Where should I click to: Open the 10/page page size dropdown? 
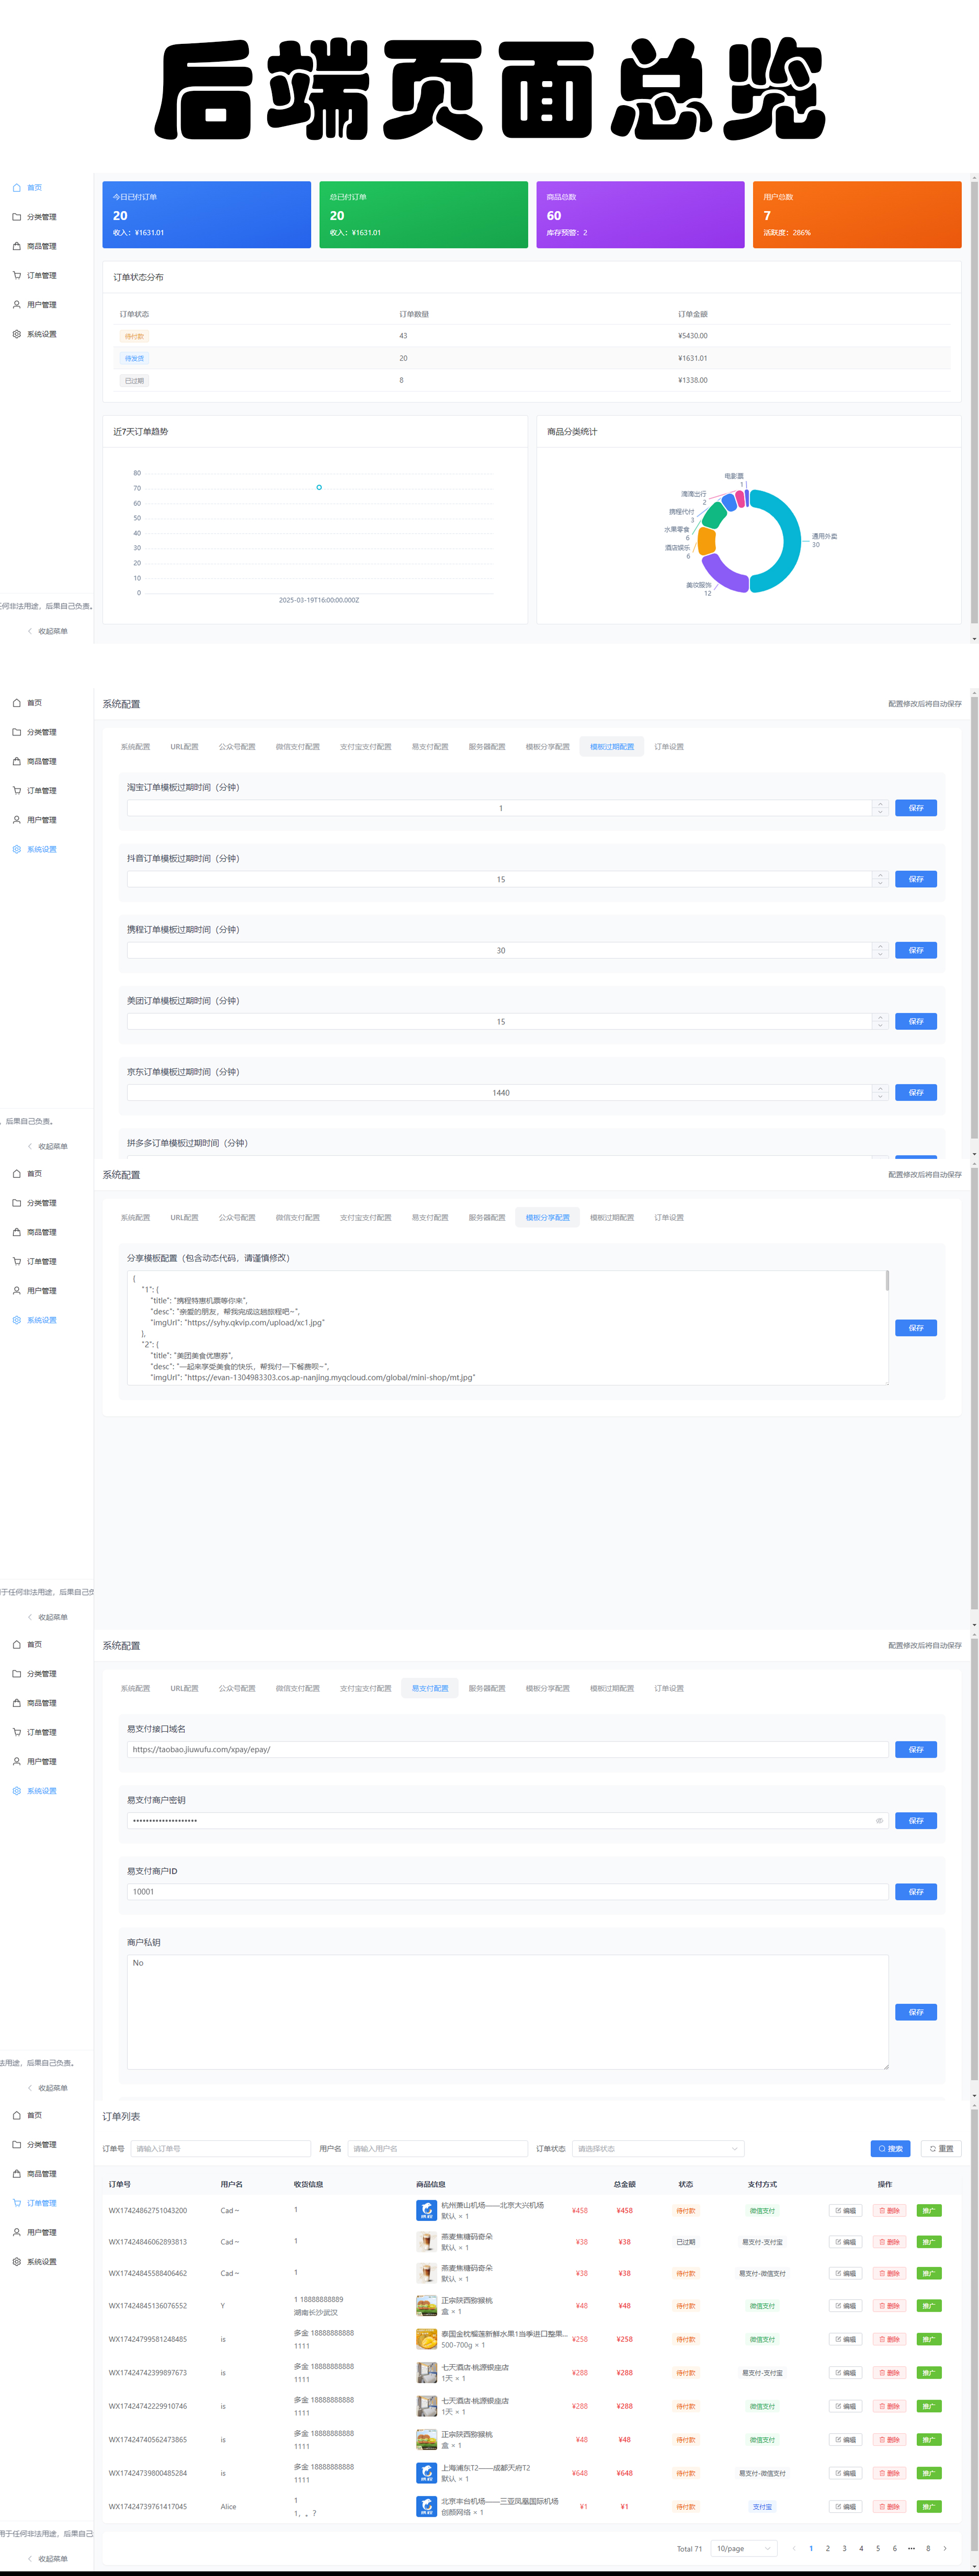(743, 2548)
